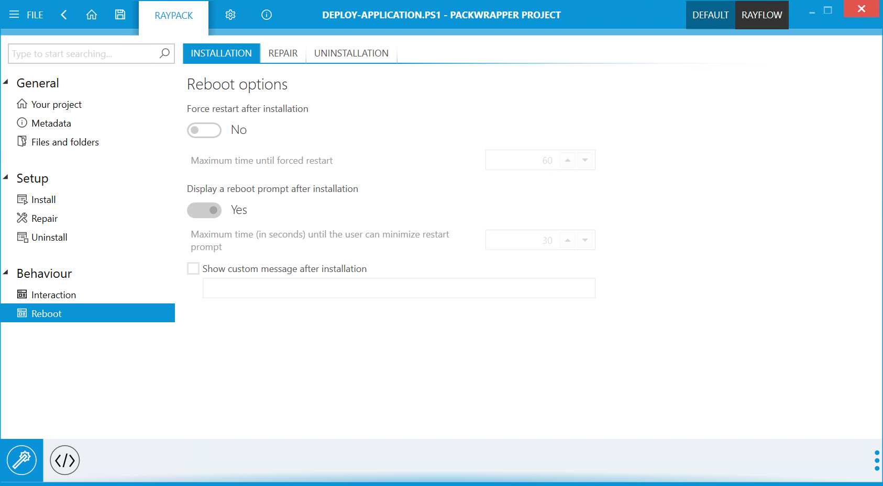Click the RAYFLOW button

(x=761, y=15)
